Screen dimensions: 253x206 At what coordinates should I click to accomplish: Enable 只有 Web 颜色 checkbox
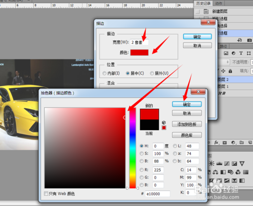[x=46, y=193]
